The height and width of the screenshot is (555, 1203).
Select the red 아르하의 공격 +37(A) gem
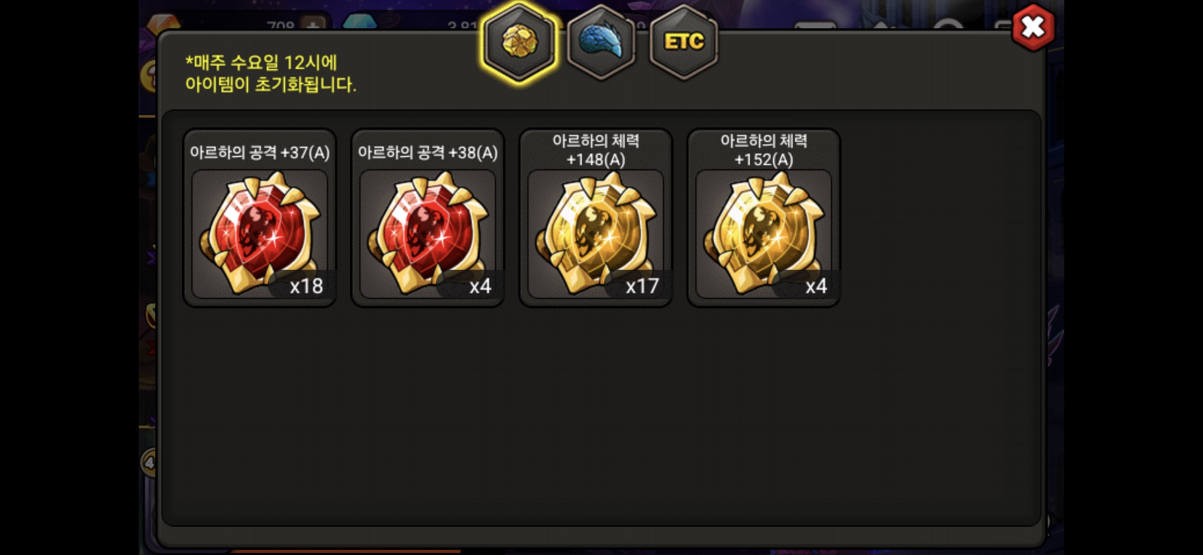click(260, 234)
